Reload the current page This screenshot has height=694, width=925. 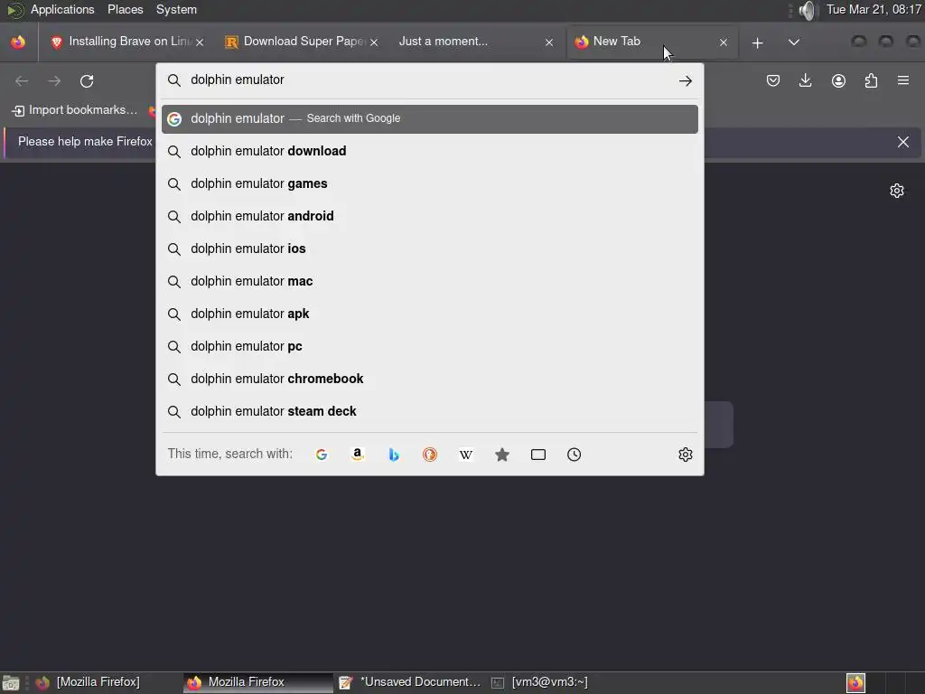(x=87, y=80)
